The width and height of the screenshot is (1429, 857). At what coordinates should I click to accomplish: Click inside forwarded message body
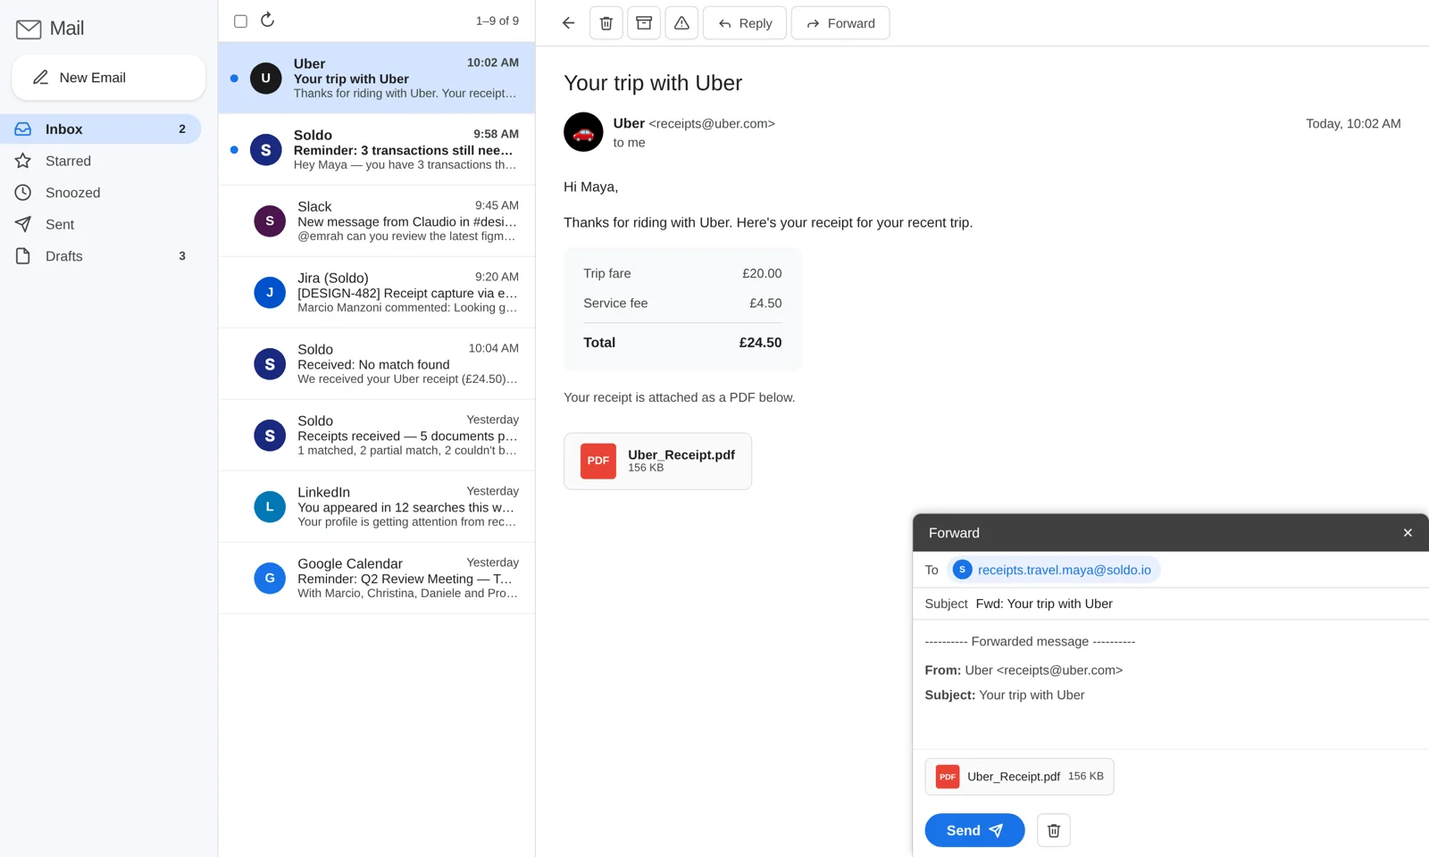click(x=1170, y=684)
